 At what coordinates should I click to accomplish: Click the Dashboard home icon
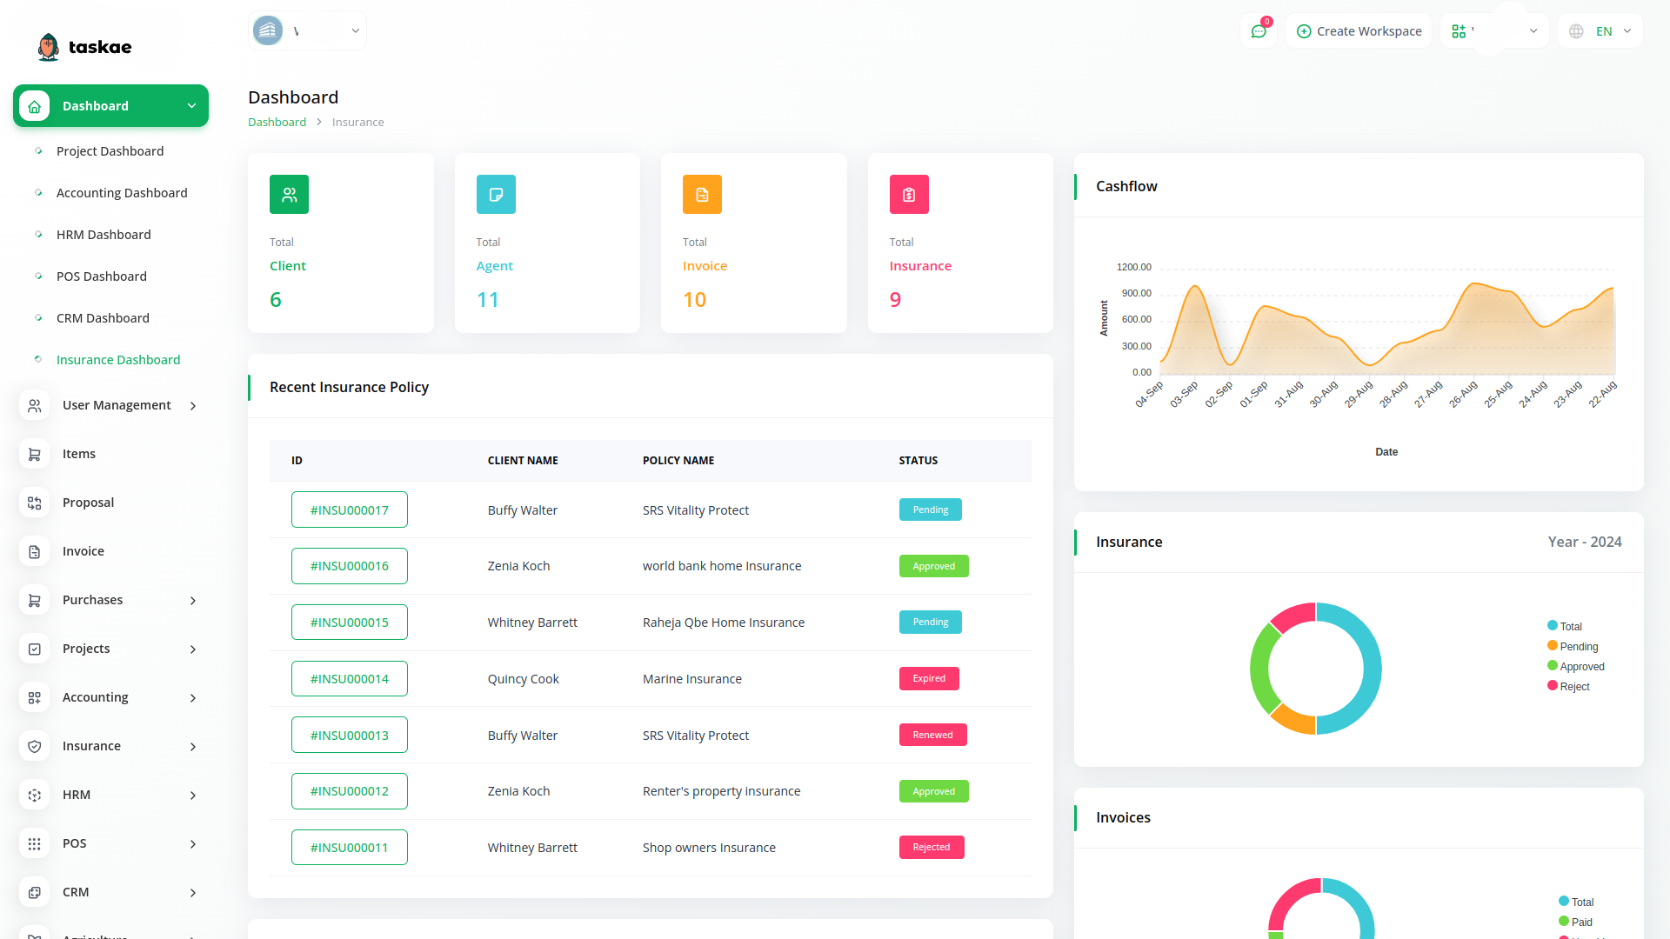click(34, 106)
